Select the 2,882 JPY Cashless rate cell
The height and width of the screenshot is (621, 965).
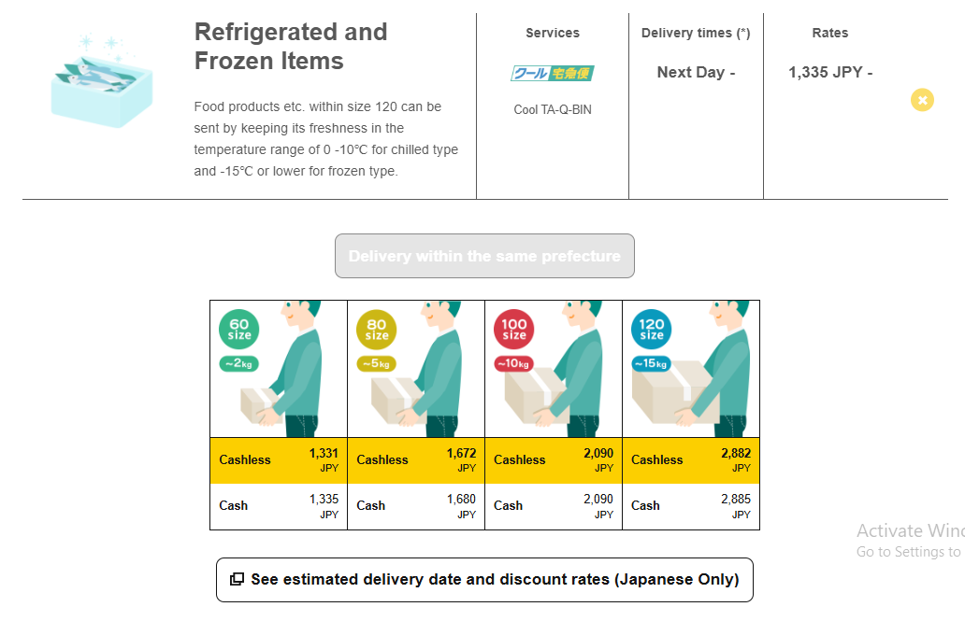691,459
